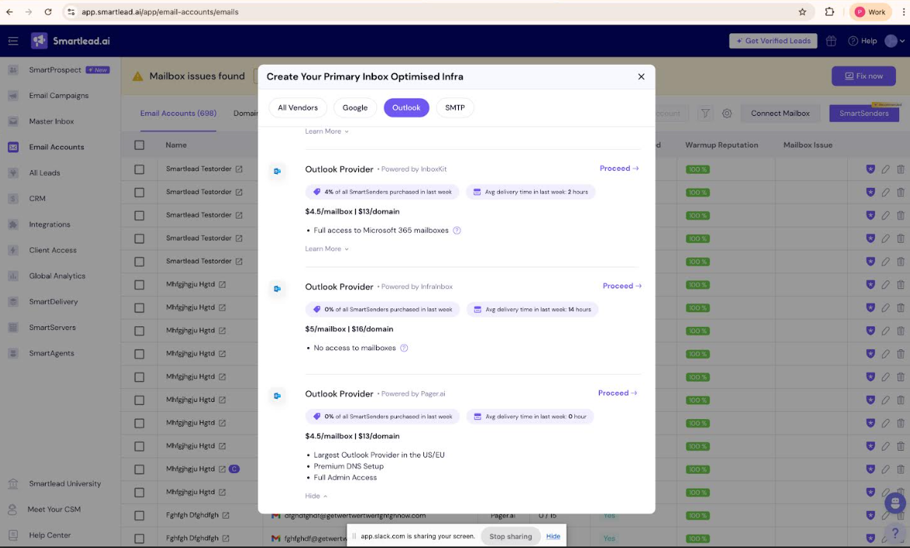Click info icon next to Microsoft 365 mailboxes
The image size is (910, 548).
point(457,230)
